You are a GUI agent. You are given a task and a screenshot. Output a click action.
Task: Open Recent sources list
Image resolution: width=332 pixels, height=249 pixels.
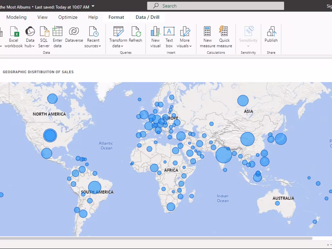tap(93, 37)
